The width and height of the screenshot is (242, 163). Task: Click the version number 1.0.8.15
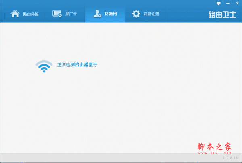pyautogui.click(x=230, y=158)
